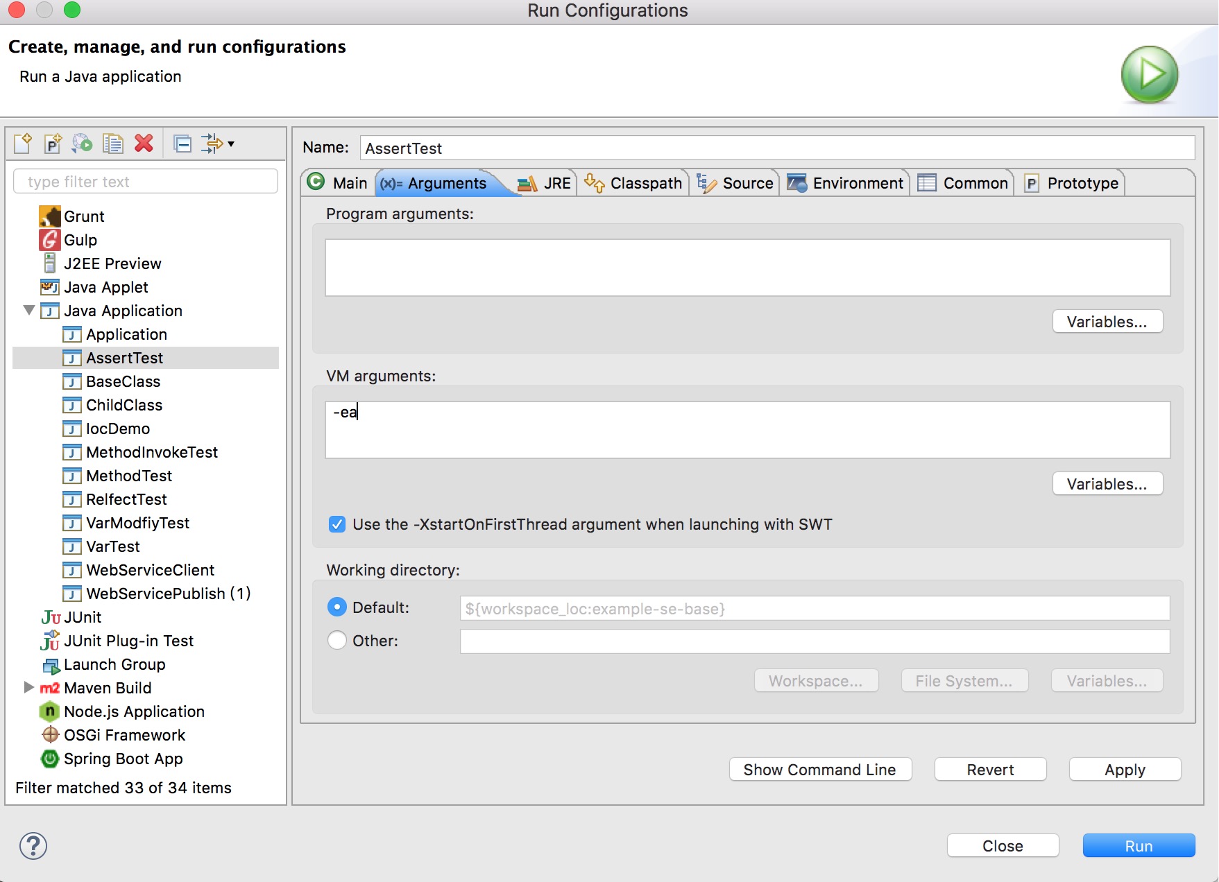The image size is (1219, 882).
Task: Collapse all tree items icon
Action: (x=182, y=144)
